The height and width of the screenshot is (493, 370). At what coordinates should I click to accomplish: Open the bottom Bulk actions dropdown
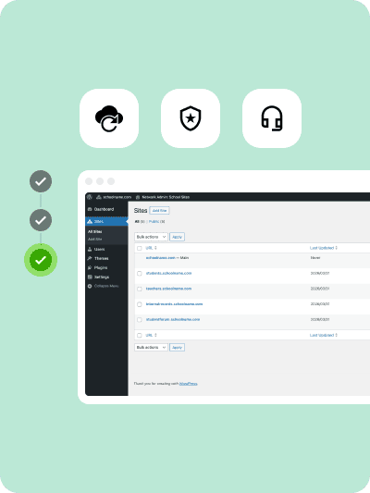pyautogui.click(x=151, y=348)
